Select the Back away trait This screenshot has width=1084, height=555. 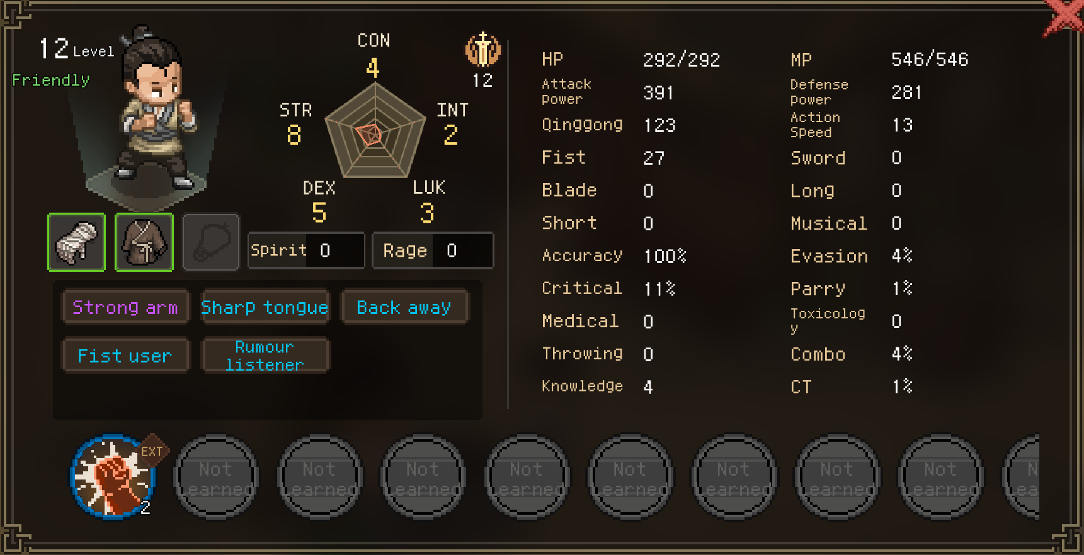(x=404, y=307)
